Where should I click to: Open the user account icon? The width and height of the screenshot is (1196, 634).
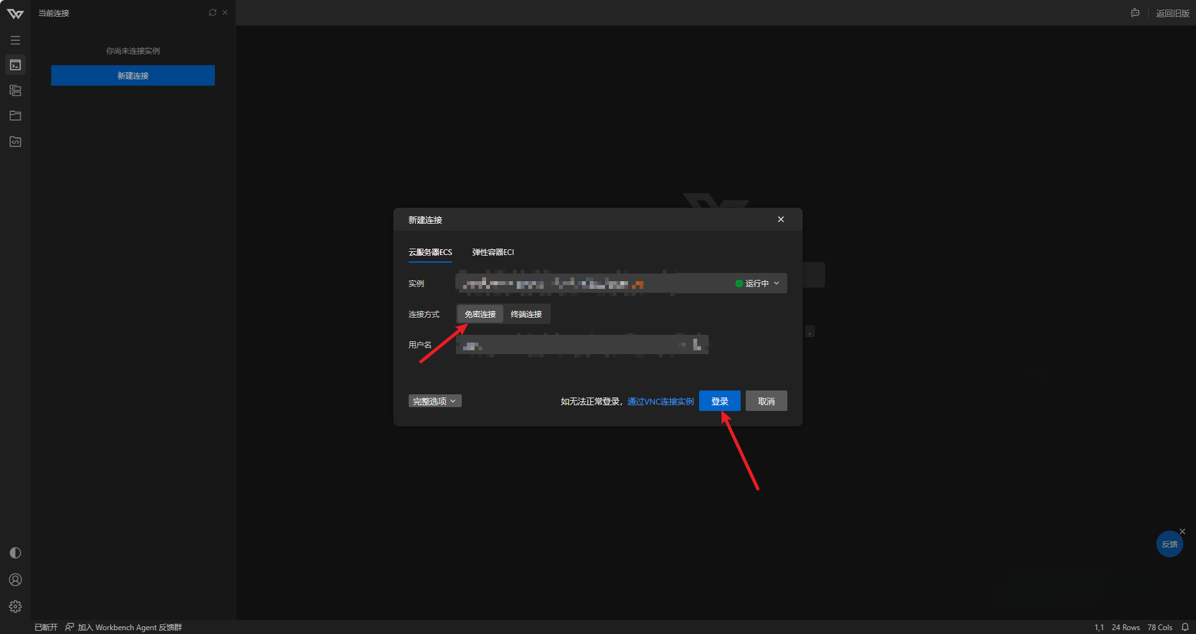[x=15, y=580]
